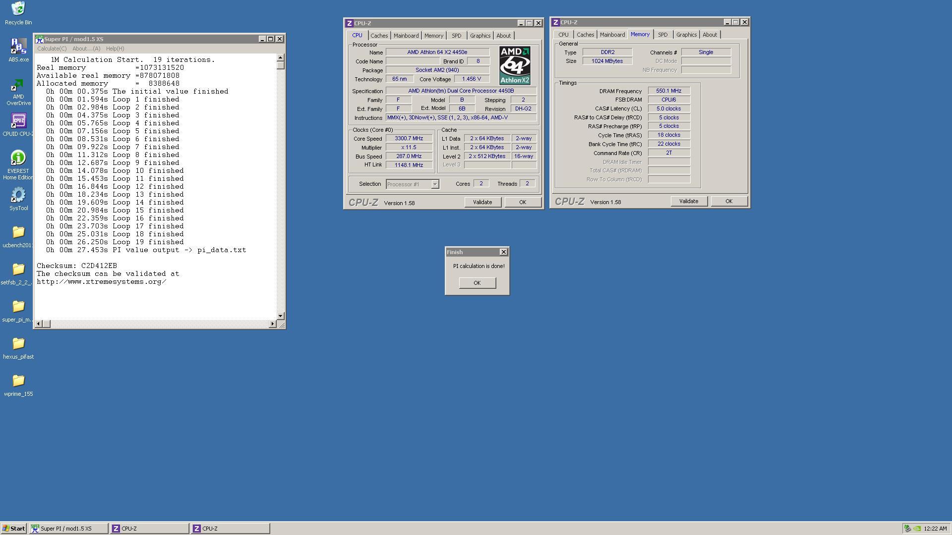The image size is (952, 535).
Task: Click the xtremesystems.org URL text
Action: (101, 282)
